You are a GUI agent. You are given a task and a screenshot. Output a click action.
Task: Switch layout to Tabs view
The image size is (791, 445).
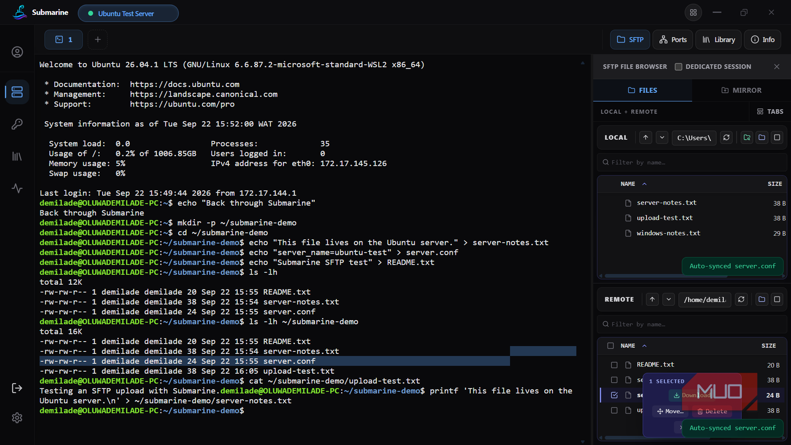770,112
